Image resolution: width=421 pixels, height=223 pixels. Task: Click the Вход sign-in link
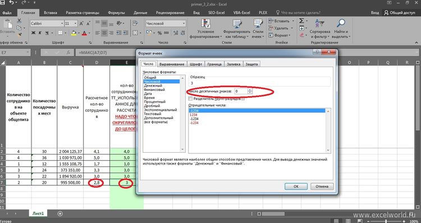[375, 12]
